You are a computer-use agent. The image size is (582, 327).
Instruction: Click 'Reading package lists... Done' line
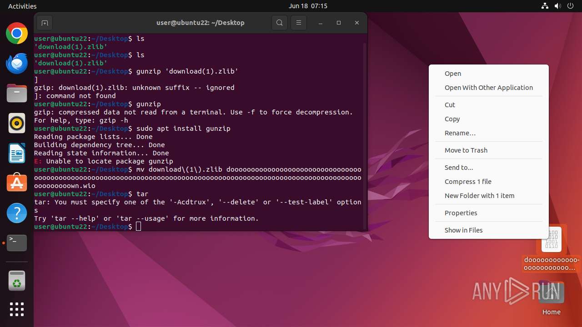tap(93, 137)
